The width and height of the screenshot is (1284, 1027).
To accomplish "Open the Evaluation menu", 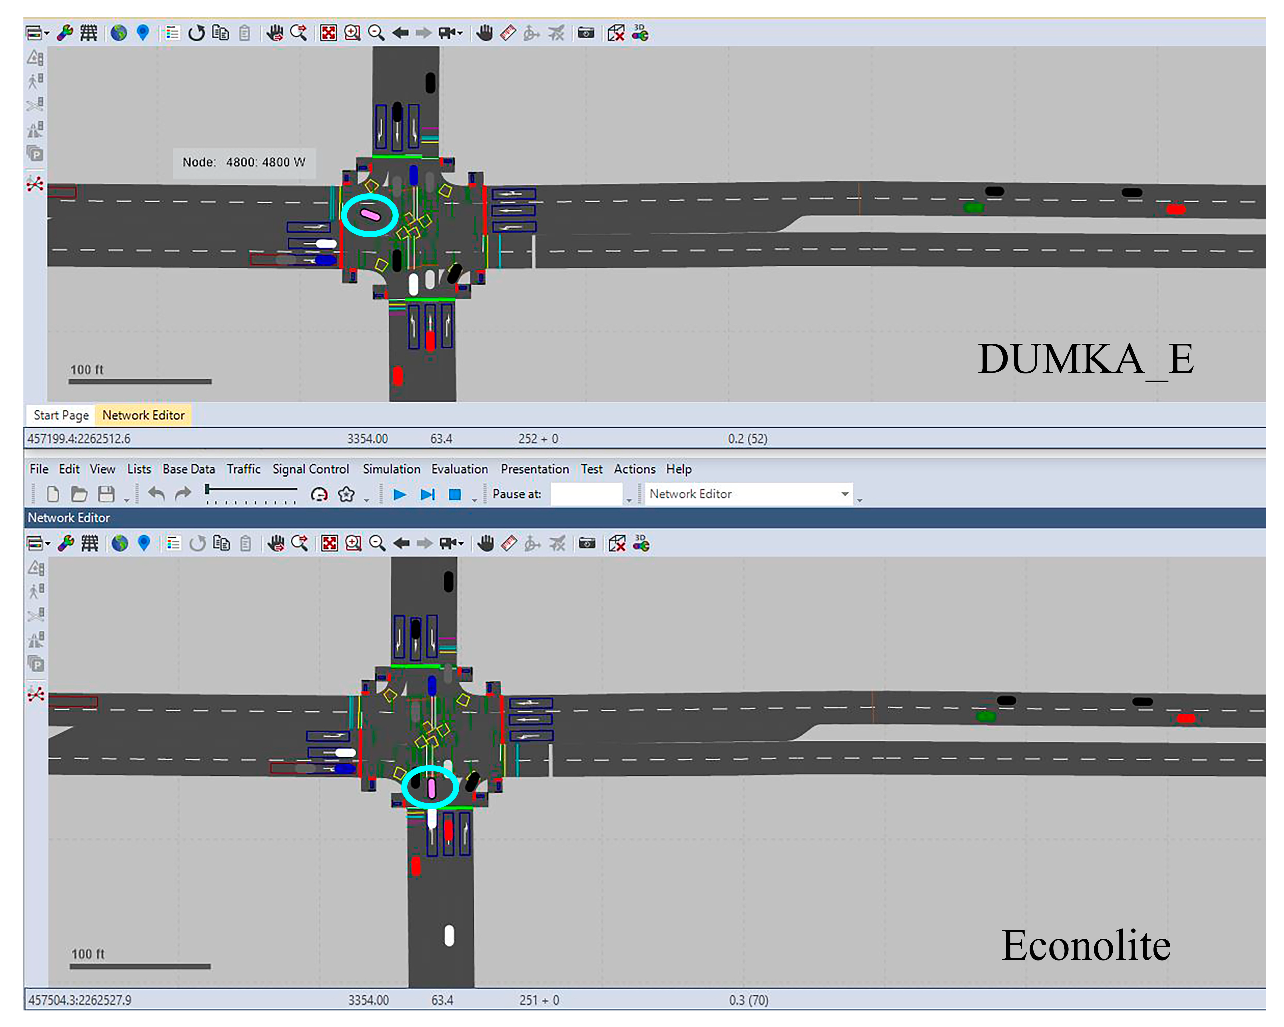I will 459,469.
